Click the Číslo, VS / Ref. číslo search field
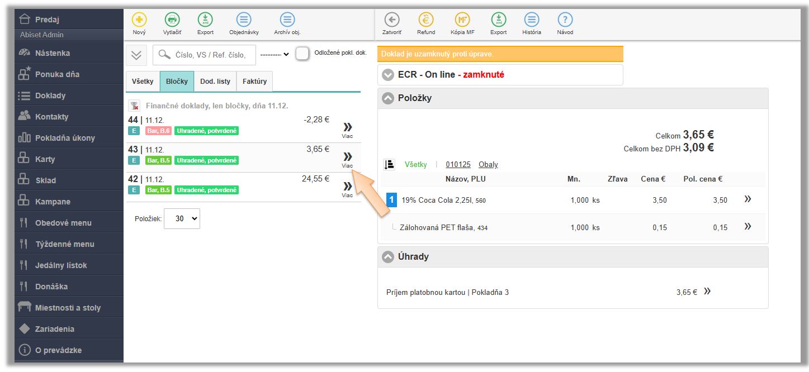The width and height of the screenshot is (809, 372). point(210,55)
